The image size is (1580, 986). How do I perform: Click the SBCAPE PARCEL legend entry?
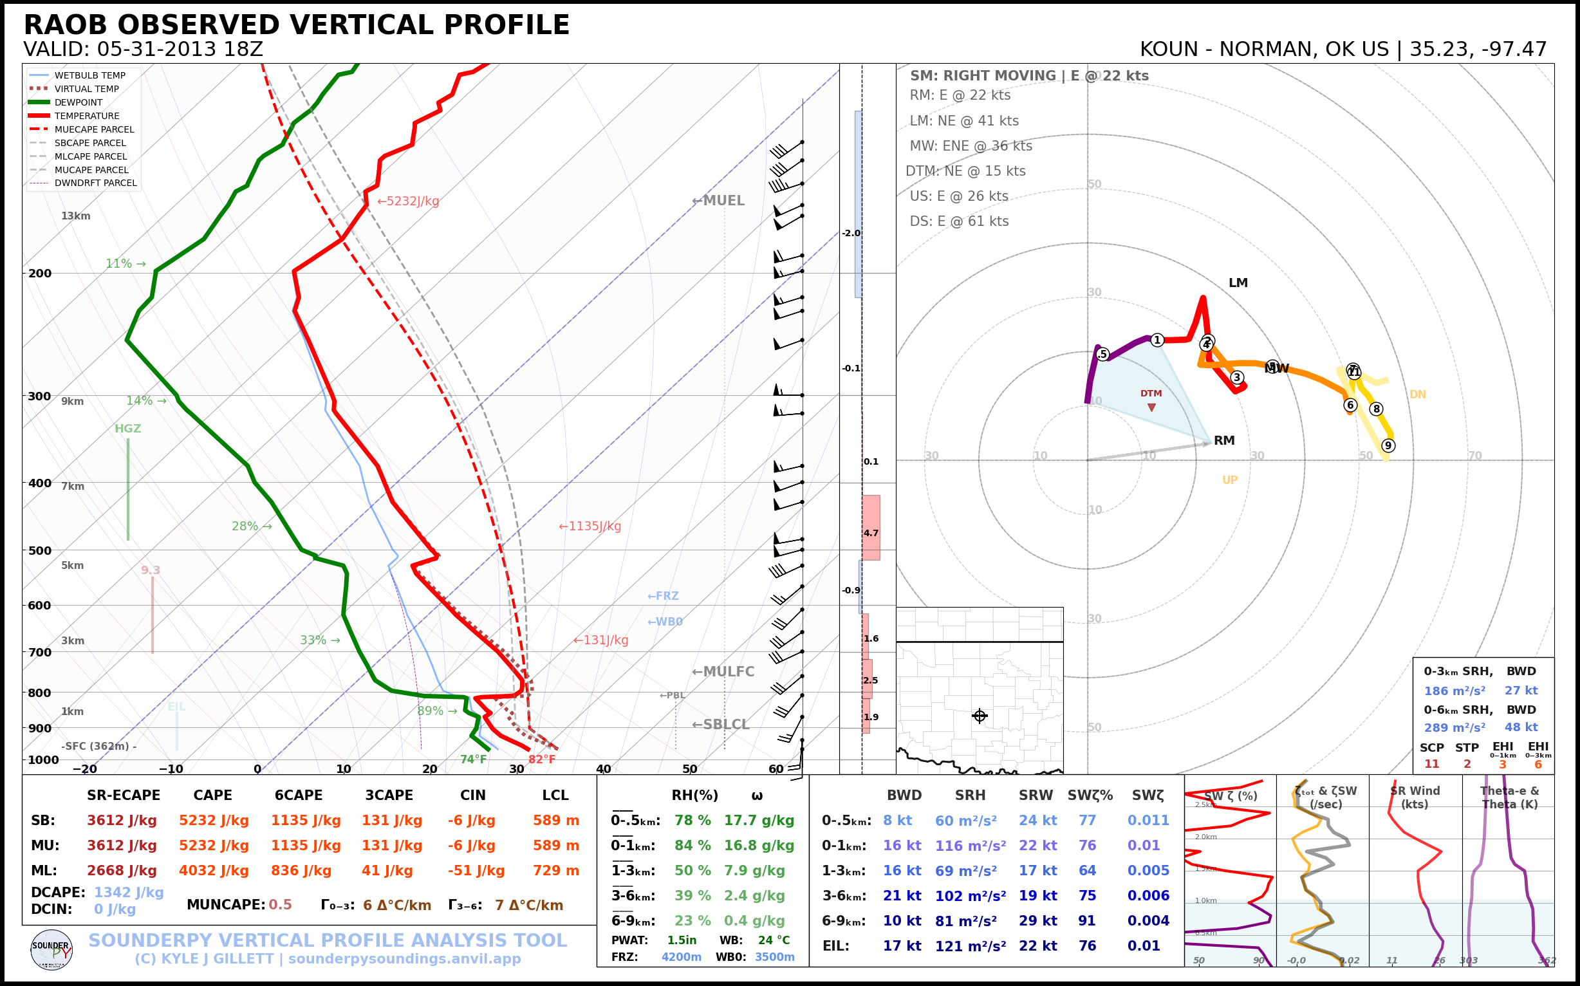click(82, 143)
